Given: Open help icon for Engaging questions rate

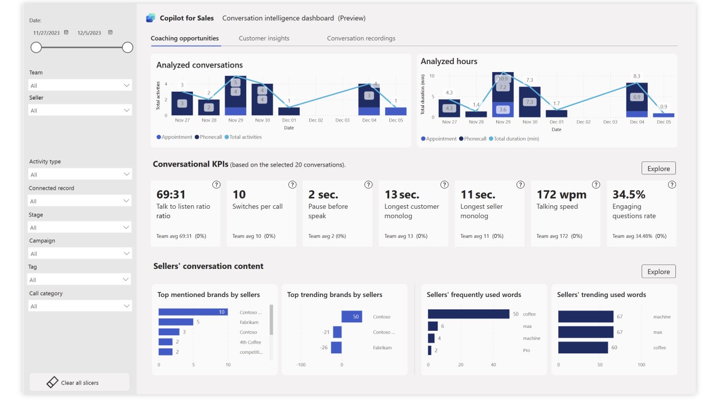Looking at the screenshot, I should (671, 184).
